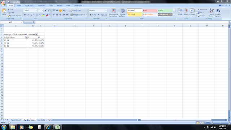Align text to middle of cell
The width and height of the screenshot is (231, 130).
(x=57, y=10)
